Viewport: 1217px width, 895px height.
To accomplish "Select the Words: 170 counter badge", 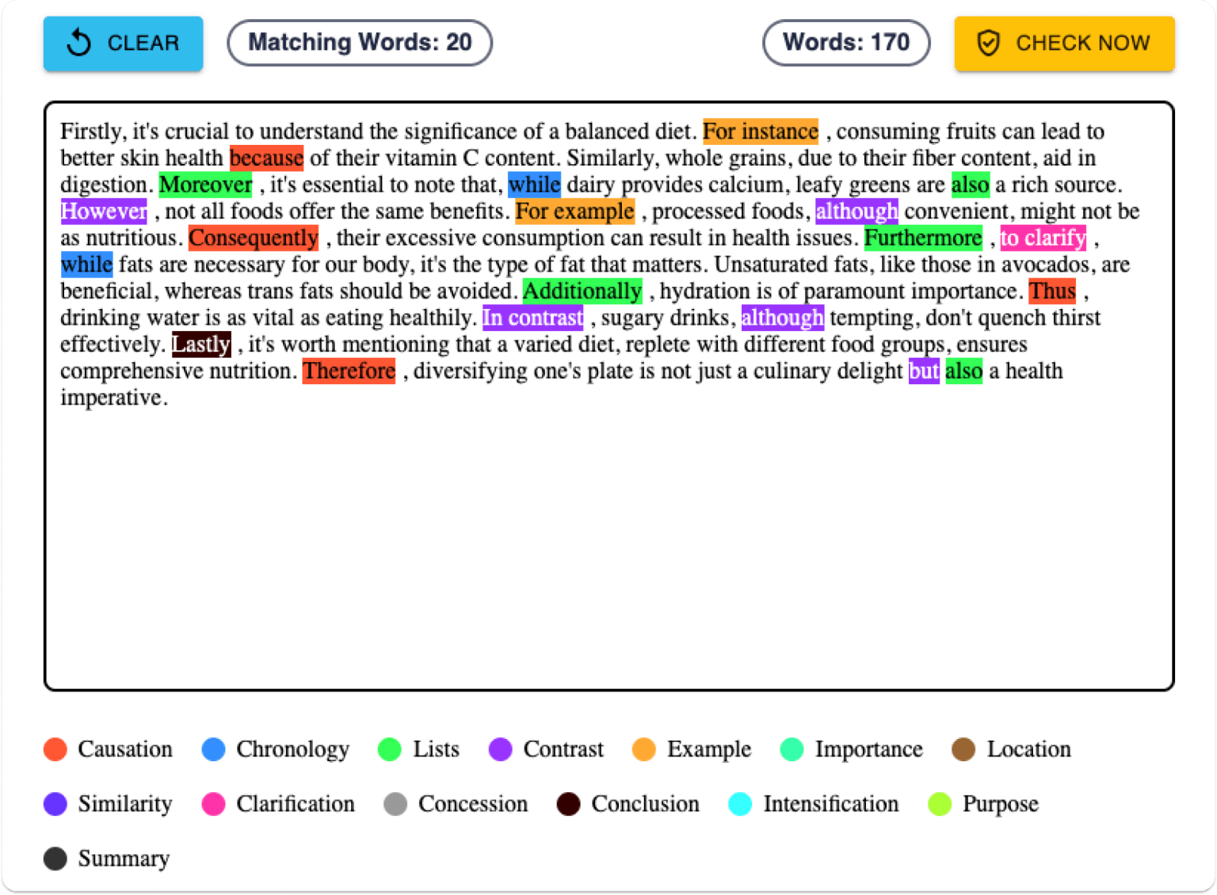I will [x=846, y=42].
